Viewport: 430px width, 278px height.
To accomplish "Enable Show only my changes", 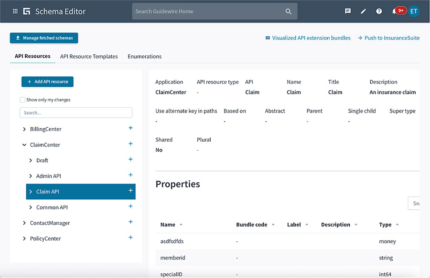I will pos(21,99).
